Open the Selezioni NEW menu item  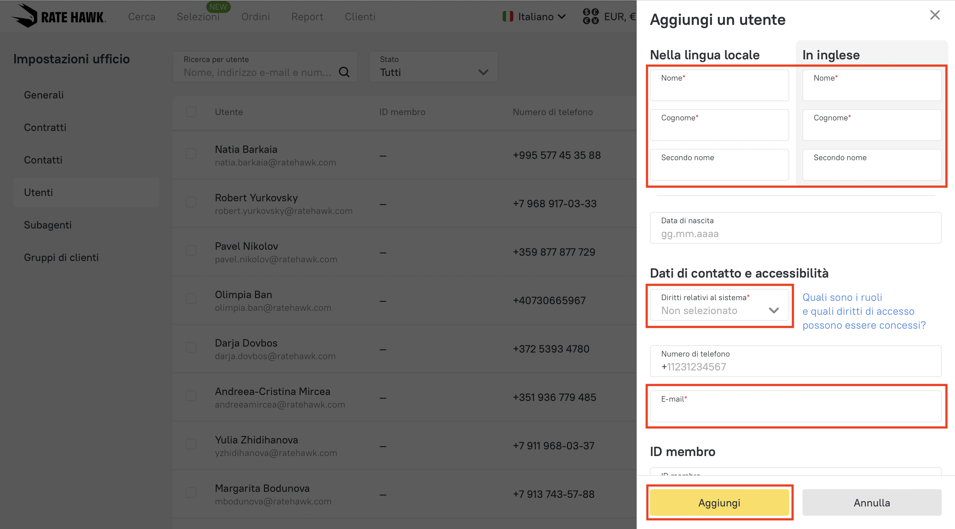point(198,17)
